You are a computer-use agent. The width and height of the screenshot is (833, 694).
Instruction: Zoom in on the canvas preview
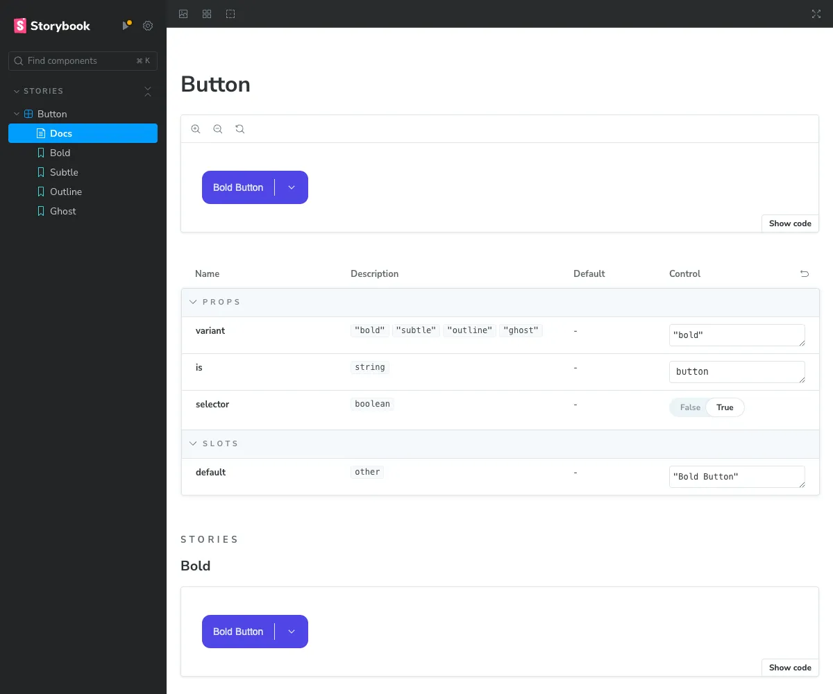click(195, 128)
